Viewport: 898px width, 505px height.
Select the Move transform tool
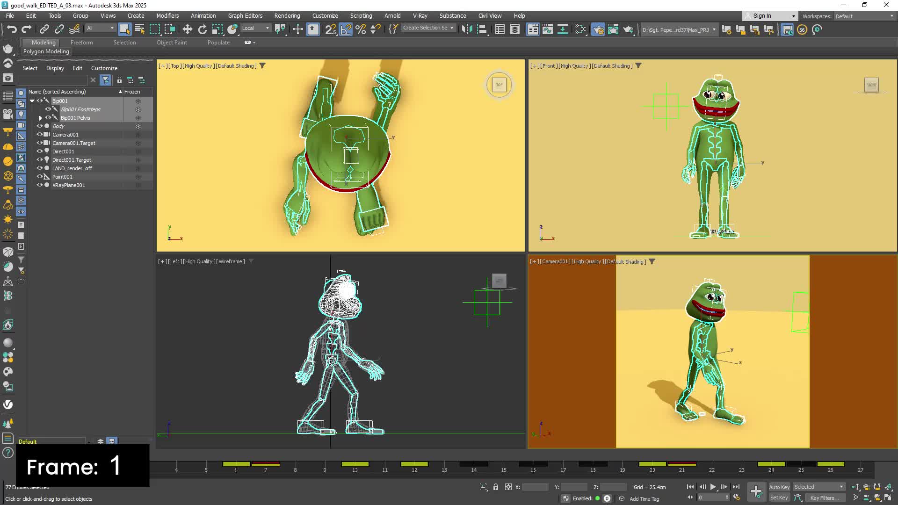pyautogui.click(x=187, y=29)
